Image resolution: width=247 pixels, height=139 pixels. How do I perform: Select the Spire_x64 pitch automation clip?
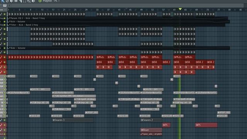coord(151,134)
